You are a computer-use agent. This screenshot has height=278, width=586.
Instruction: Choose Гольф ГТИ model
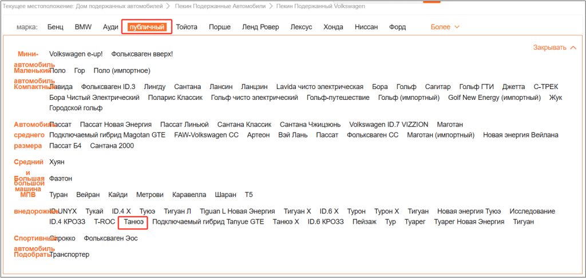click(x=477, y=87)
